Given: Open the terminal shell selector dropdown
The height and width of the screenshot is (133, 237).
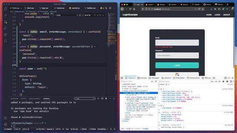Looking at the screenshot, I should 85,99.
